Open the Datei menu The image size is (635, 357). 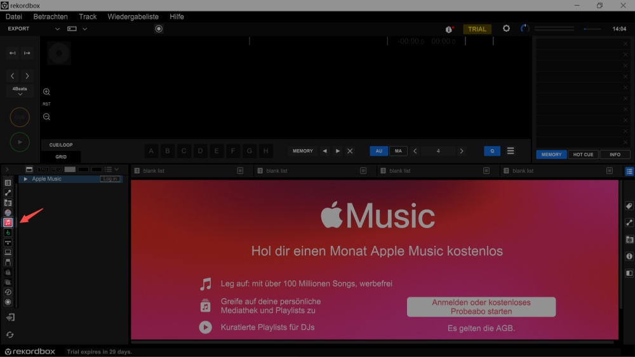(14, 17)
